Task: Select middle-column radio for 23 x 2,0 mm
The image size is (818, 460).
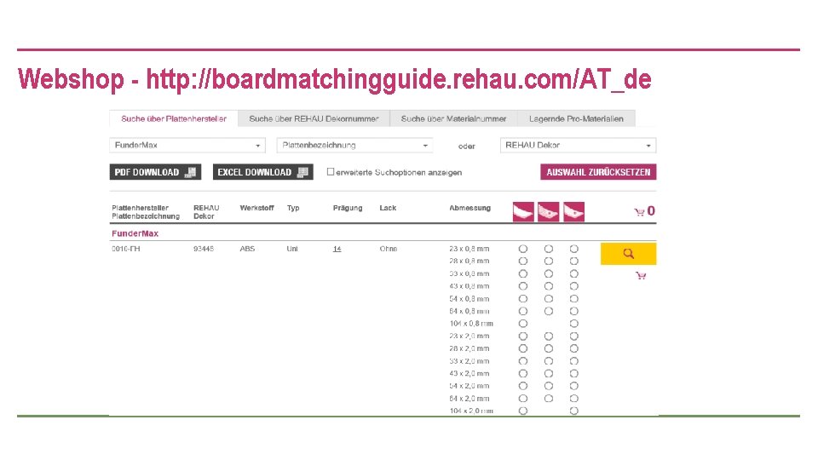Action: [548, 336]
